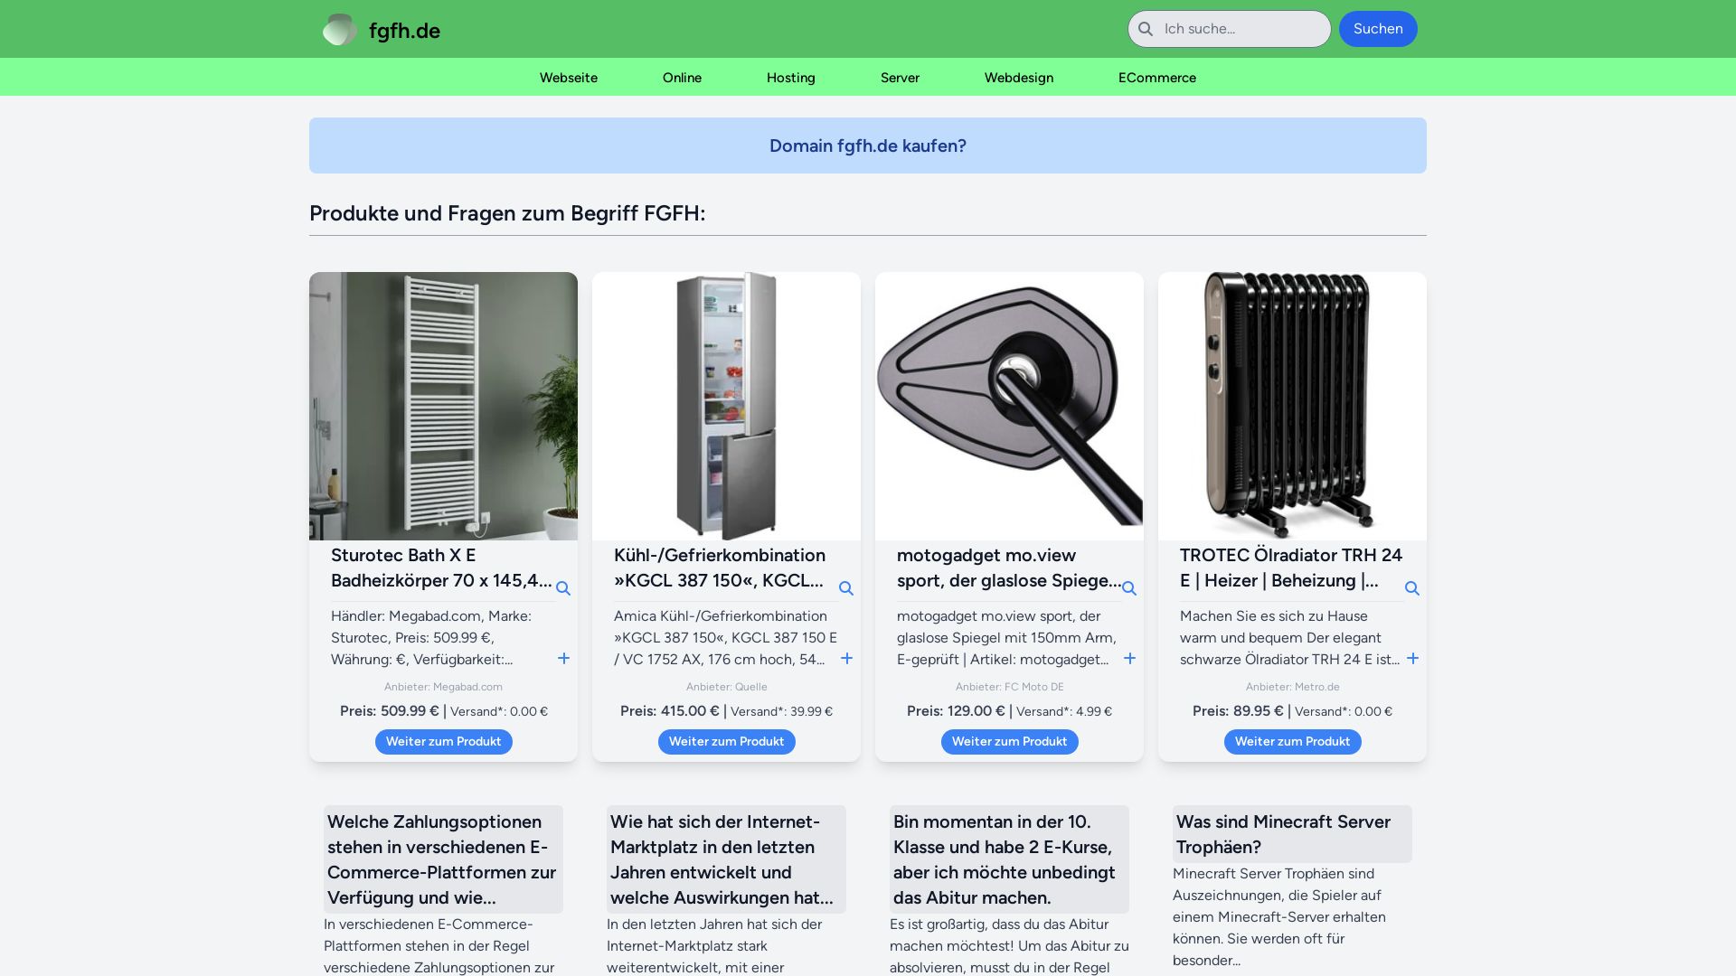Click 'TROTEC Ölradiator TRH 24 E' title
Screen dimensions: 1736x976
coord(1291,568)
